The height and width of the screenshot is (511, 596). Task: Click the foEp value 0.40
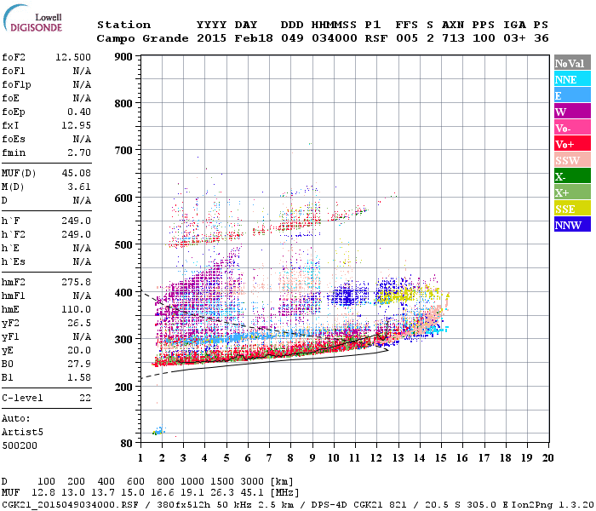tap(79, 112)
